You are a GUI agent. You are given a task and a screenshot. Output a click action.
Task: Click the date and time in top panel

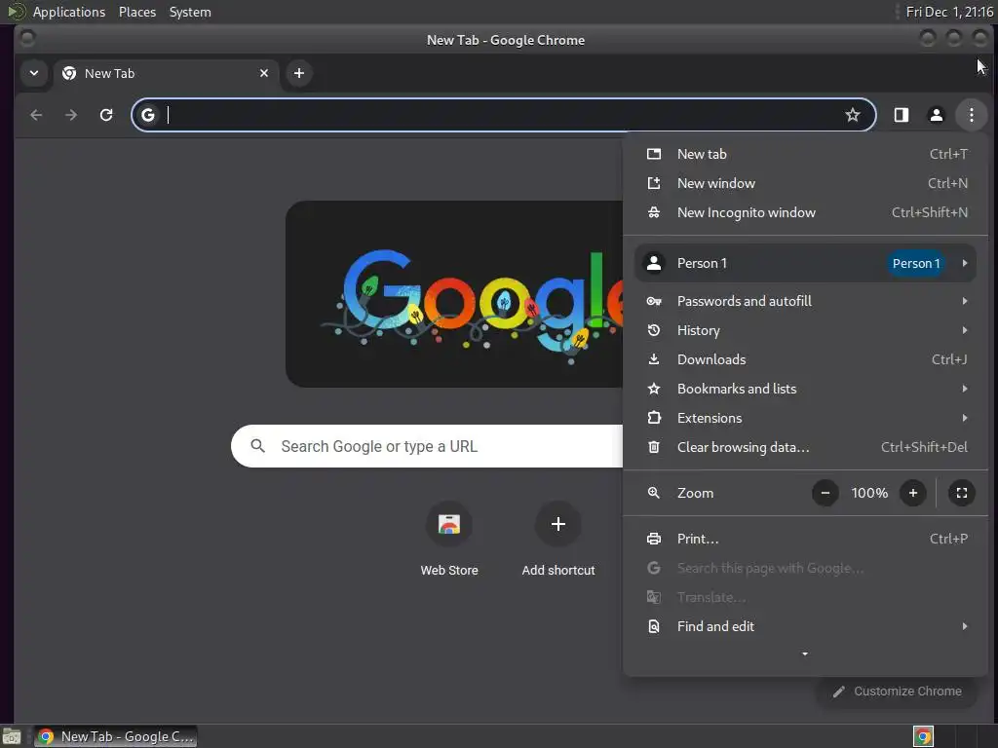[x=949, y=12]
